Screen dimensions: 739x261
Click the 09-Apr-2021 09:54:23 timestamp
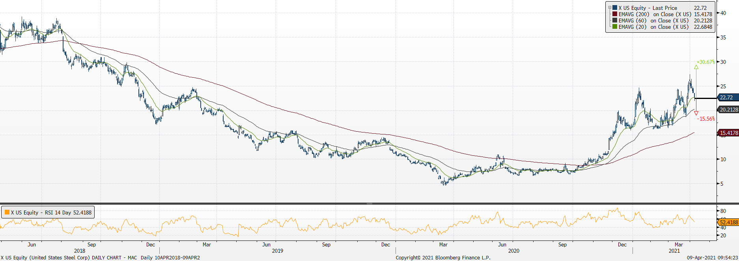[x=712, y=257]
